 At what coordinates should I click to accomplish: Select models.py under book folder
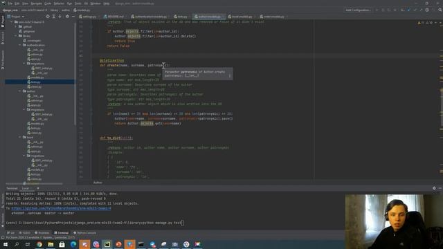click(35, 169)
